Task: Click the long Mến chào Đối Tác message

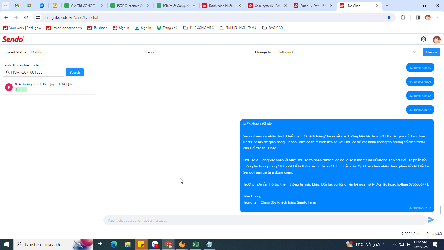Action: pos(337,166)
